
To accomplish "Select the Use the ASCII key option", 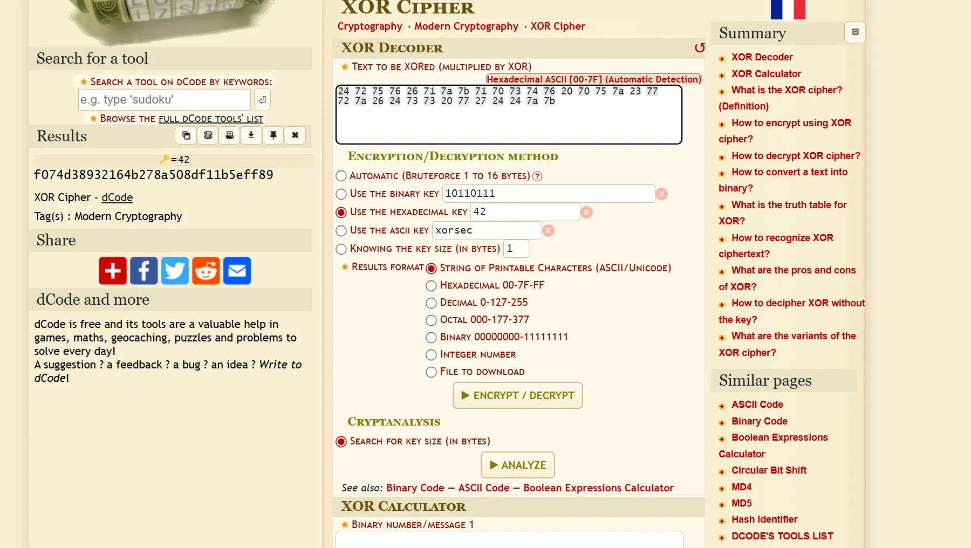I will point(341,231).
